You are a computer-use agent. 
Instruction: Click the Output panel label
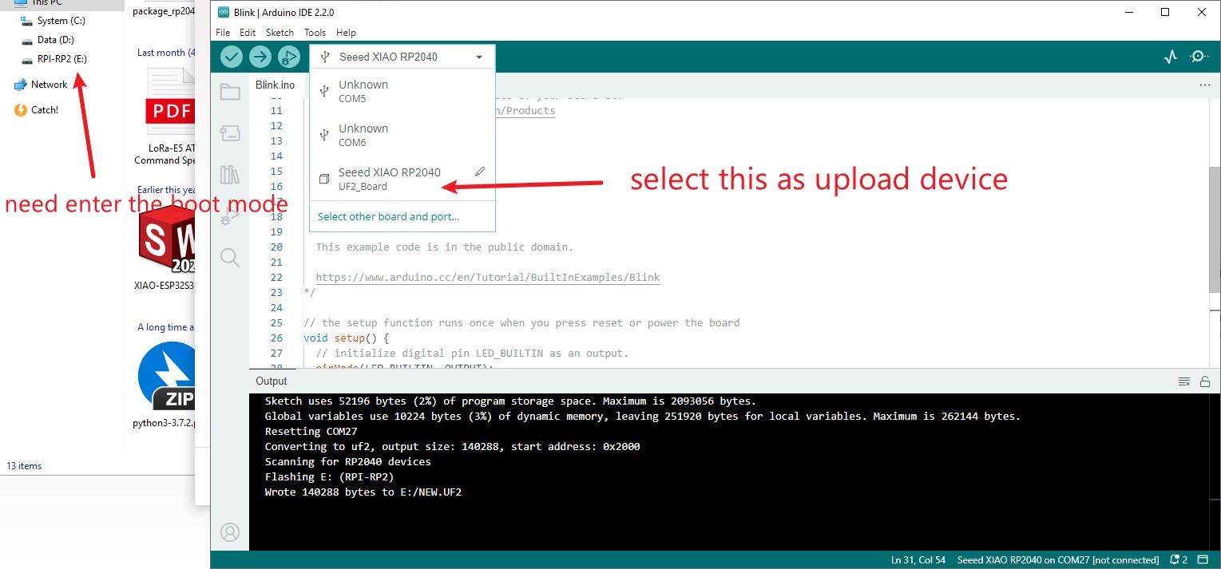(x=272, y=381)
